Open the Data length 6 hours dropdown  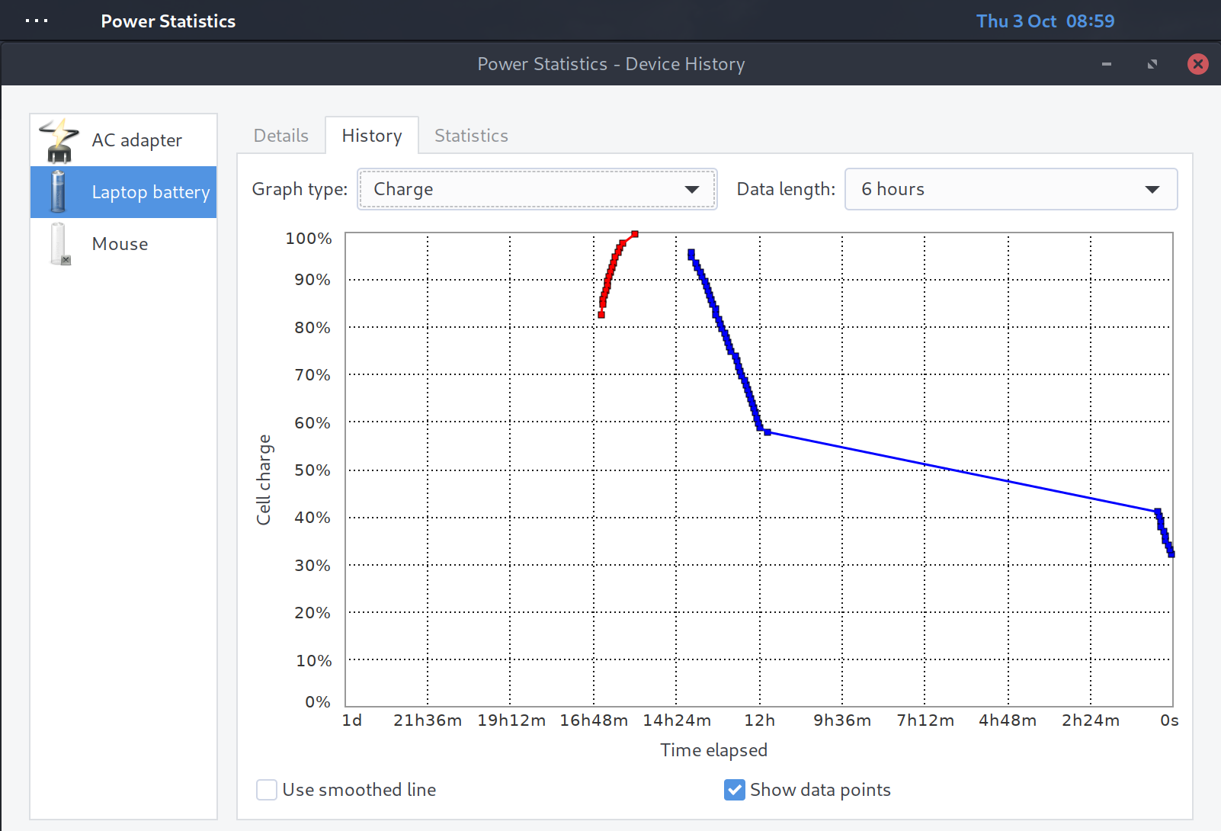pyautogui.click(x=1011, y=189)
